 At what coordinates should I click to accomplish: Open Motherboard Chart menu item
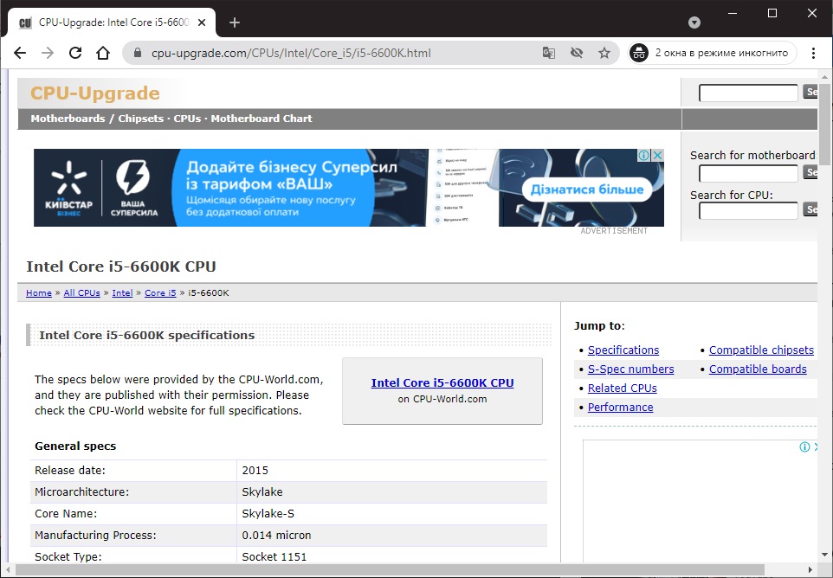[262, 119]
